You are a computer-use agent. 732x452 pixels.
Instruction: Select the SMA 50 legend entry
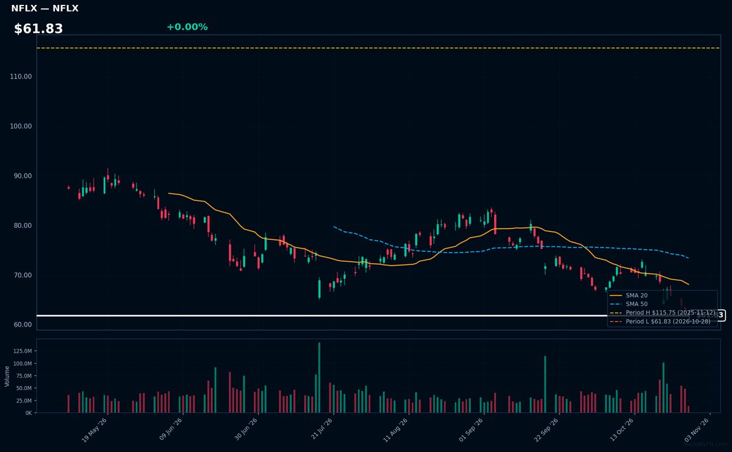point(628,304)
